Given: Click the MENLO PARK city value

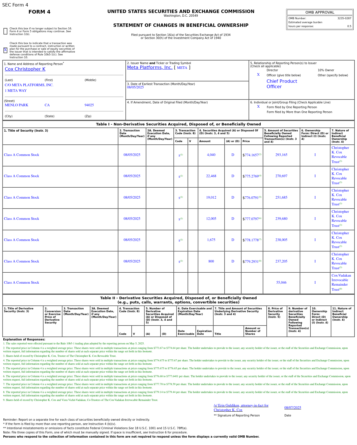Looking at the screenshot, I should [x=16, y=105].
